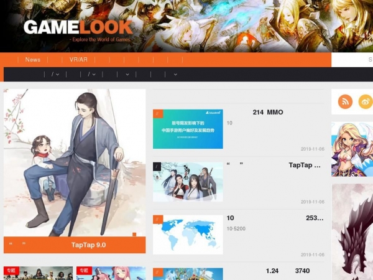Click the 2019-11-06 date under the TapTap article
Screen dimensions: 373x280
[312, 202]
